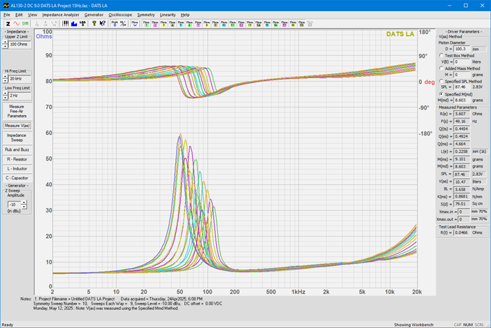This screenshot has width=491, height=328.
Task: Increase the Upper Z Limit spinner
Action: coord(5,42)
